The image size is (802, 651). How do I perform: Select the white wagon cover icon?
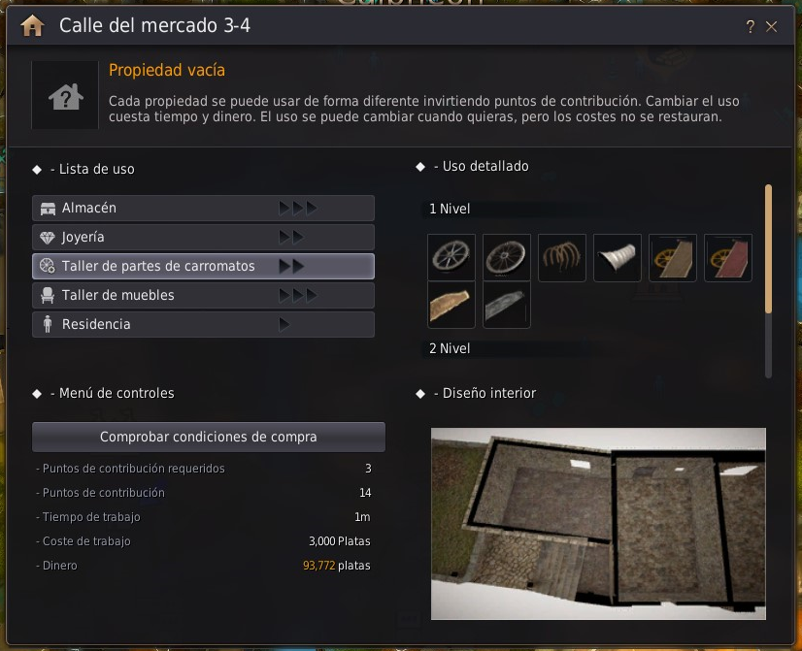[617, 257]
